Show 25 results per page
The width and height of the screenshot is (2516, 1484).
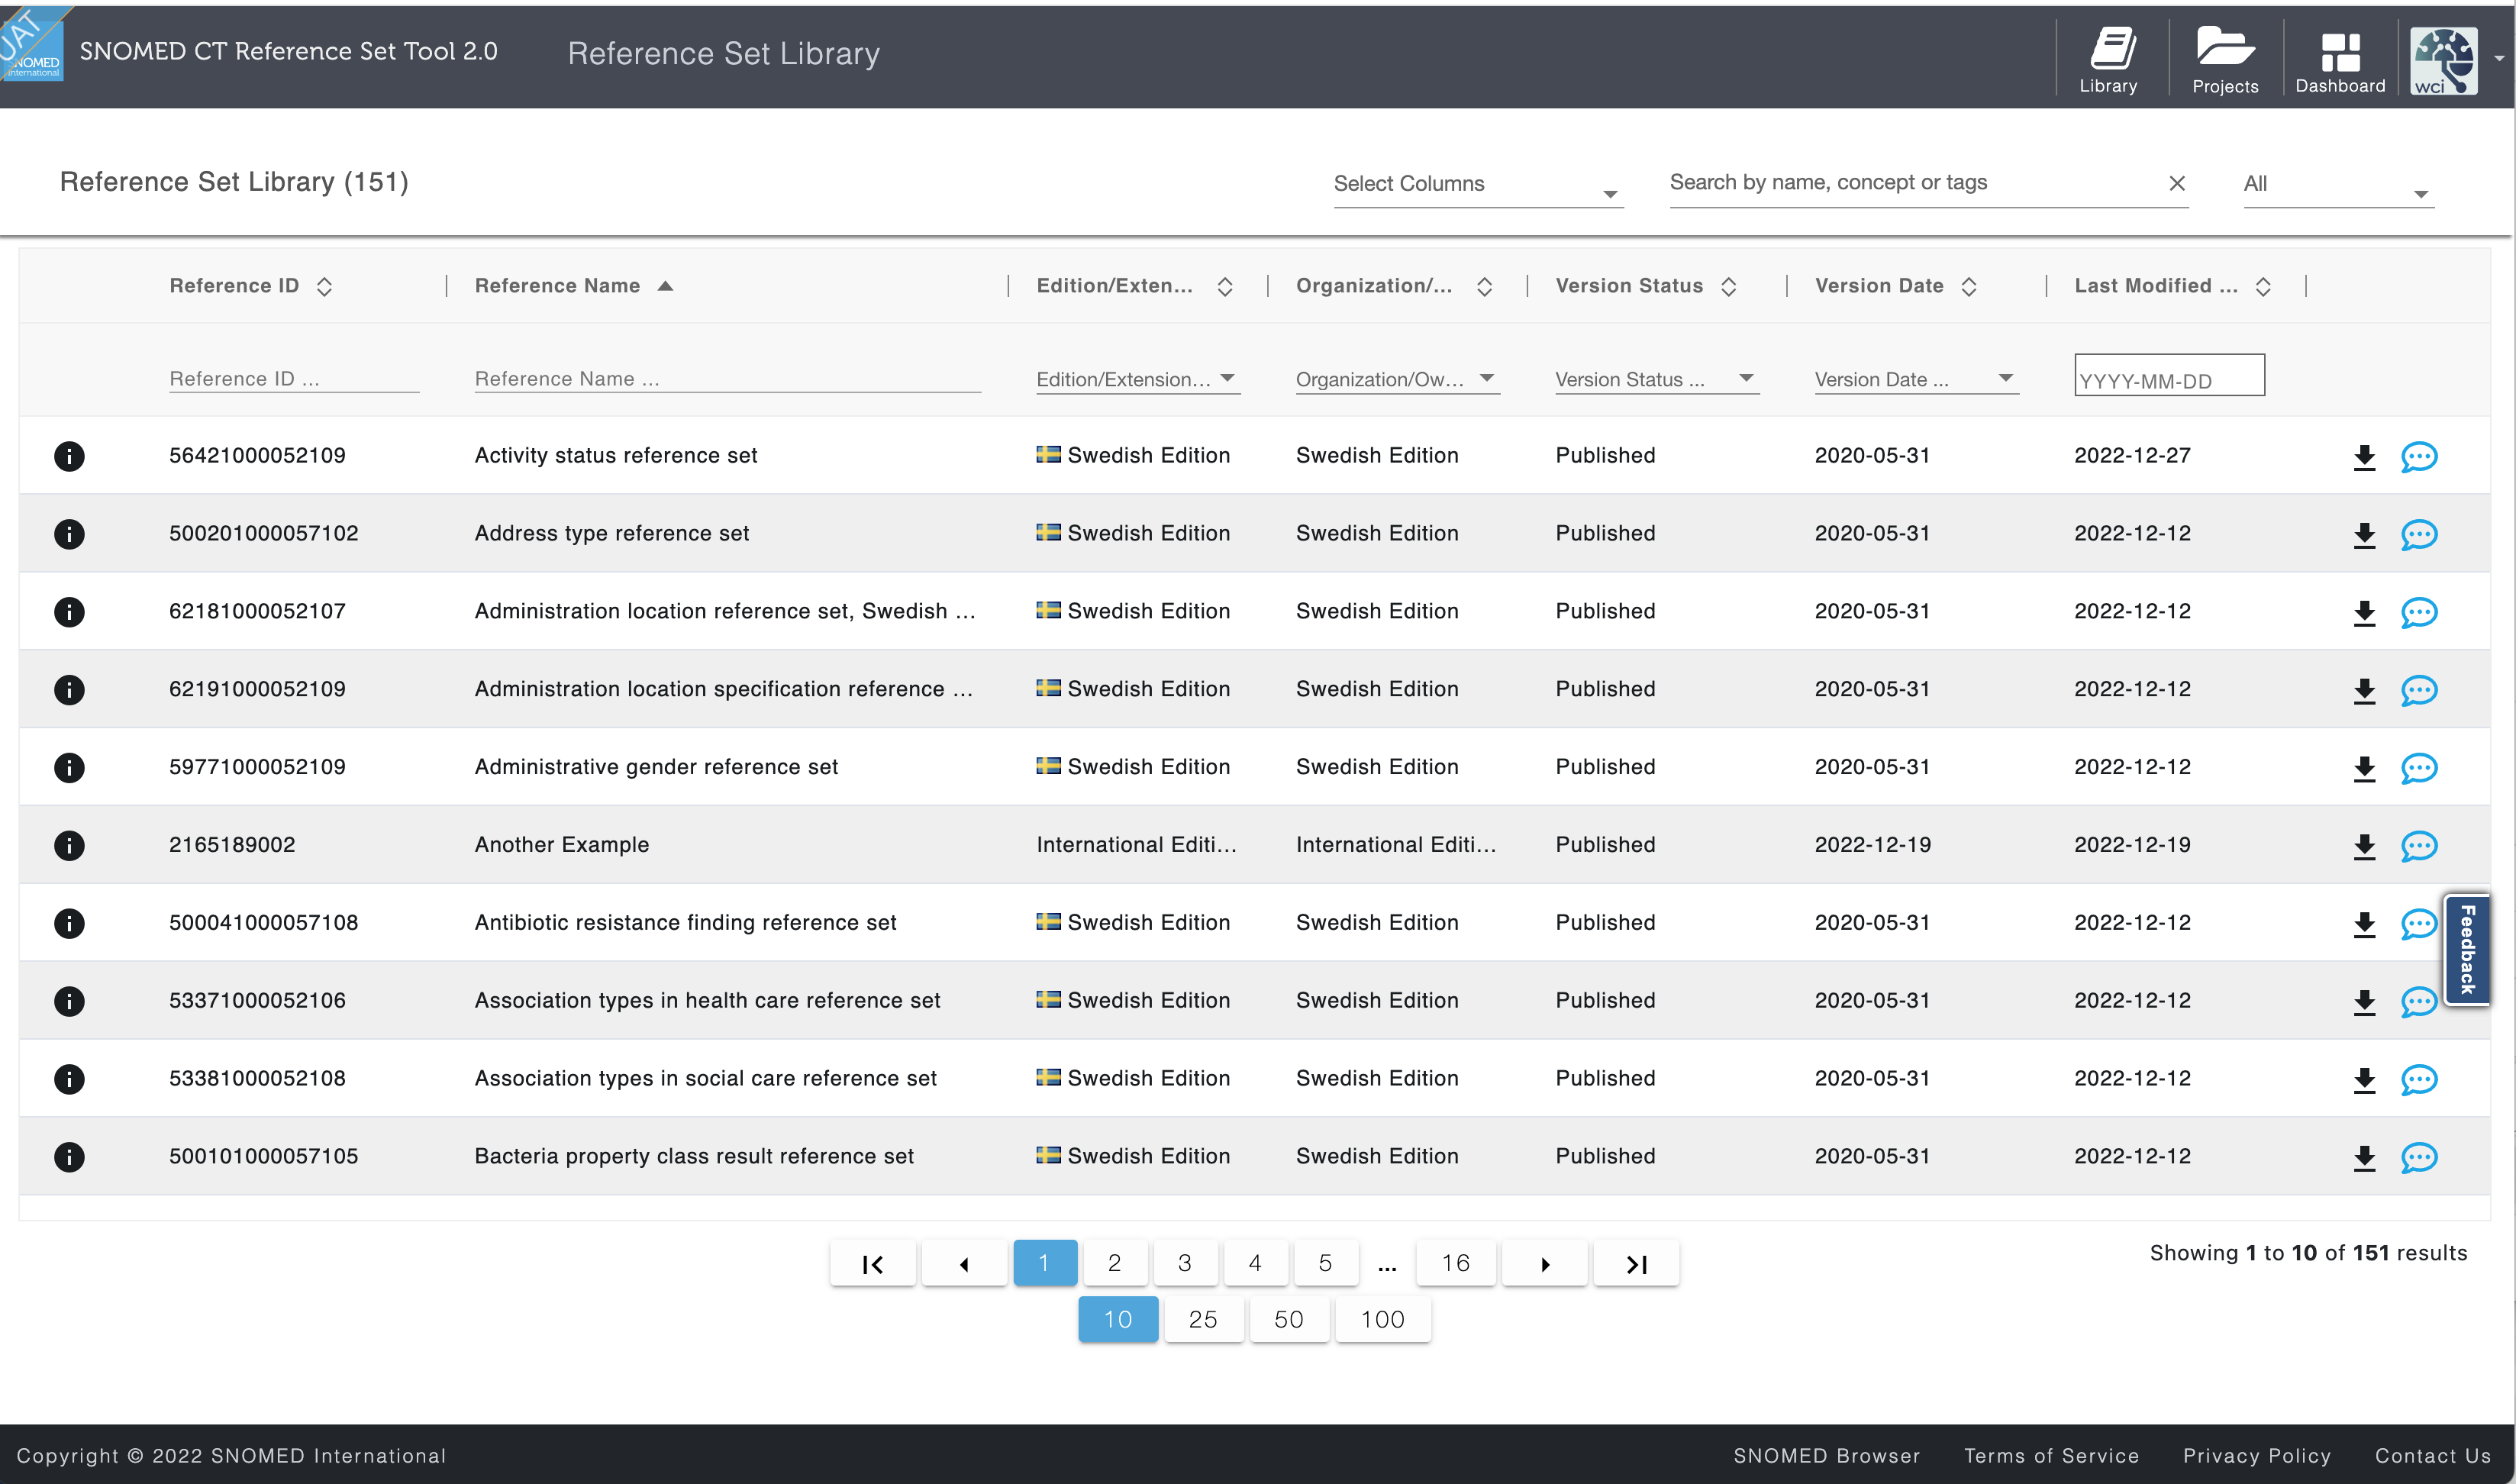click(x=1204, y=1320)
